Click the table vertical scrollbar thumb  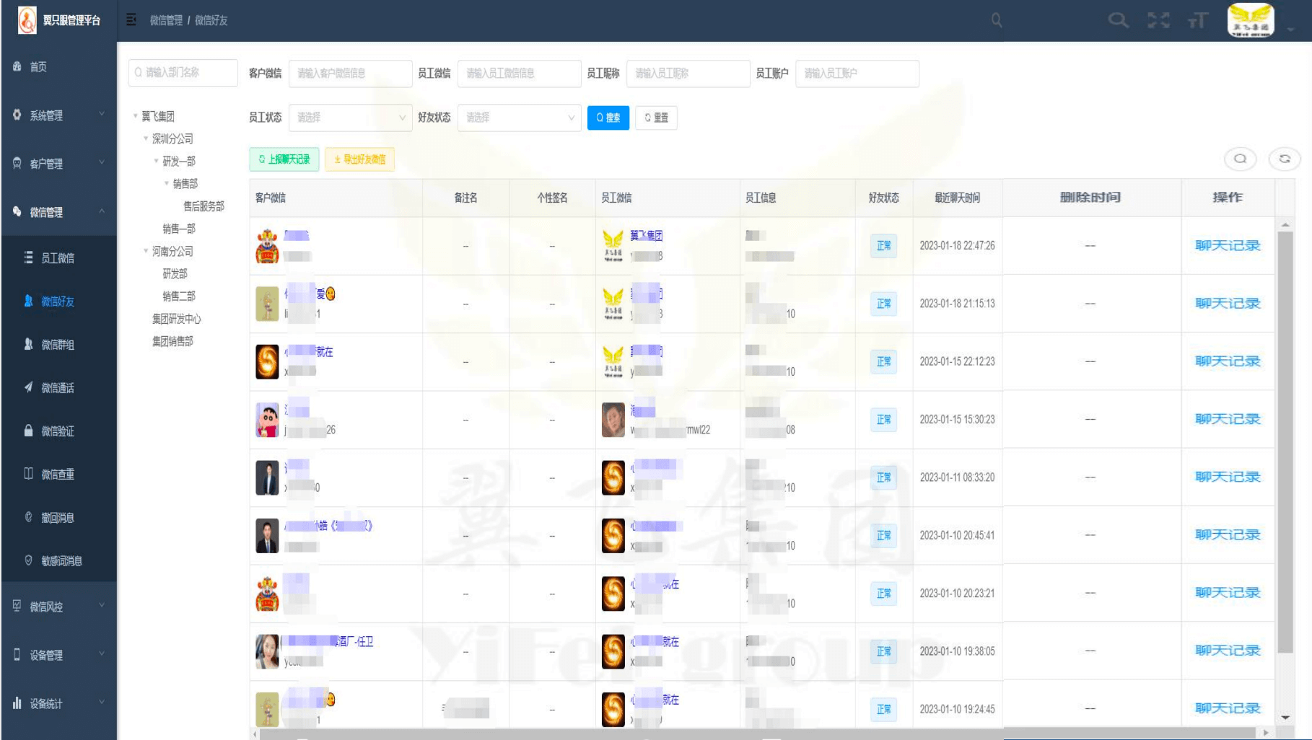(x=1285, y=441)
